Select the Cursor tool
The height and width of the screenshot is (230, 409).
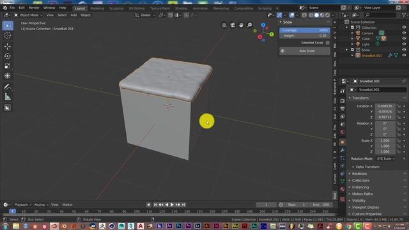tap(8, 36)
